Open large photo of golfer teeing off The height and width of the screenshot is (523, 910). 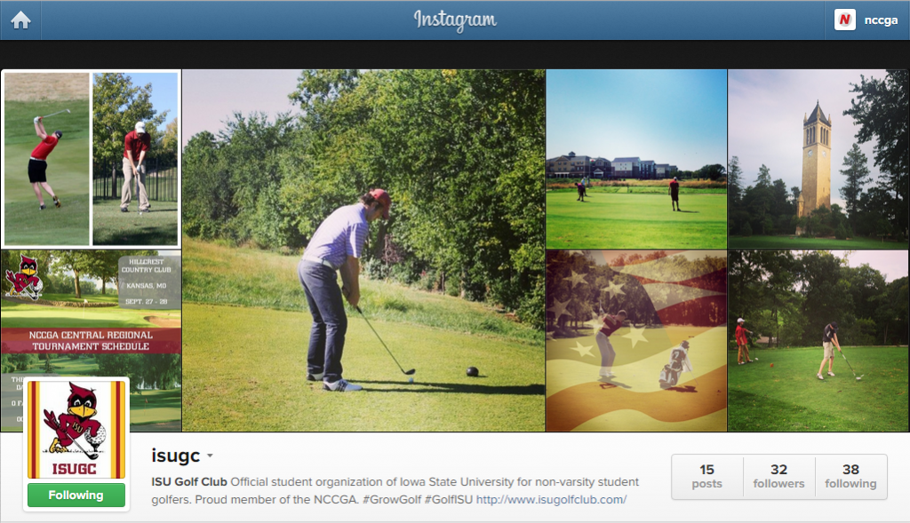click(363, 250)
